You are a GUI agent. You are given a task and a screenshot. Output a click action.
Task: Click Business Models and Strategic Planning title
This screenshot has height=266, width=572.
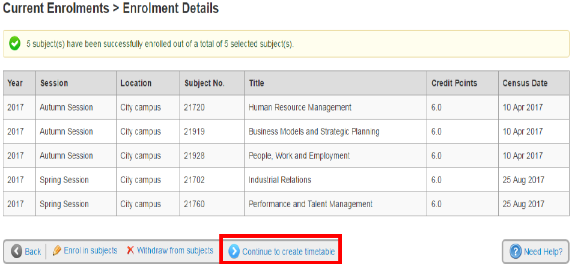tap(314, 131)
